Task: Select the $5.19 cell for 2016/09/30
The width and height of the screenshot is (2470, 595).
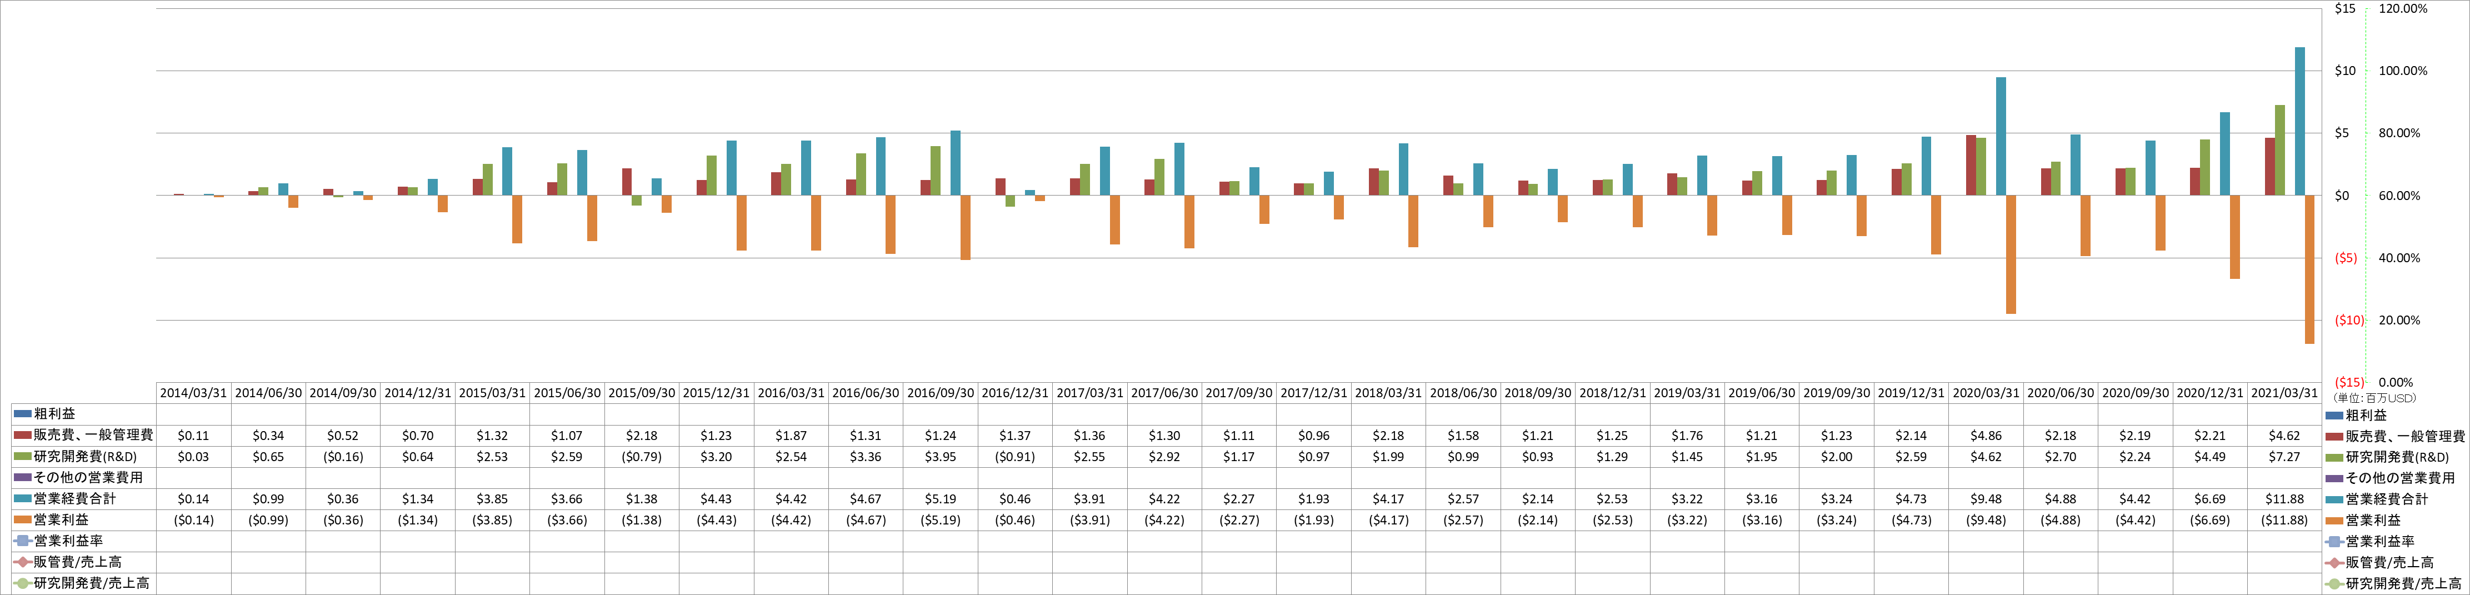Action: point(941,498)
